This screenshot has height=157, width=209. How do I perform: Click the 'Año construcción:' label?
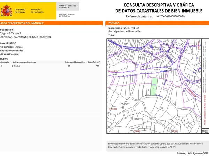click(x=9, y=54)
